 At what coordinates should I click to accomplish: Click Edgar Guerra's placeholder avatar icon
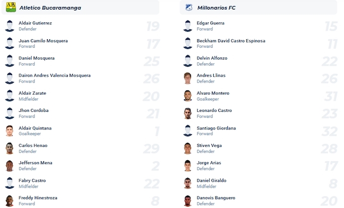[x=187, y=26]
